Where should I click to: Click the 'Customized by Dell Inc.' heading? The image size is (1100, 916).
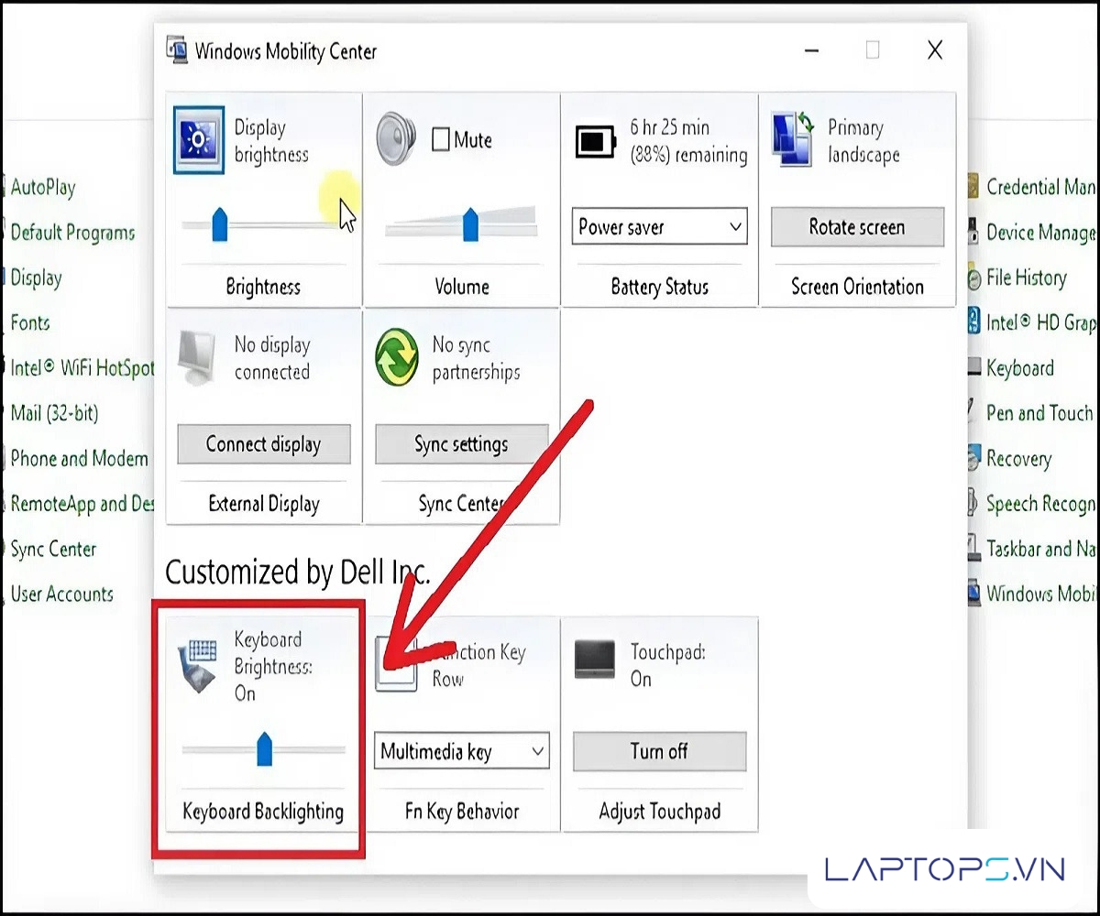tap(298, 572)
